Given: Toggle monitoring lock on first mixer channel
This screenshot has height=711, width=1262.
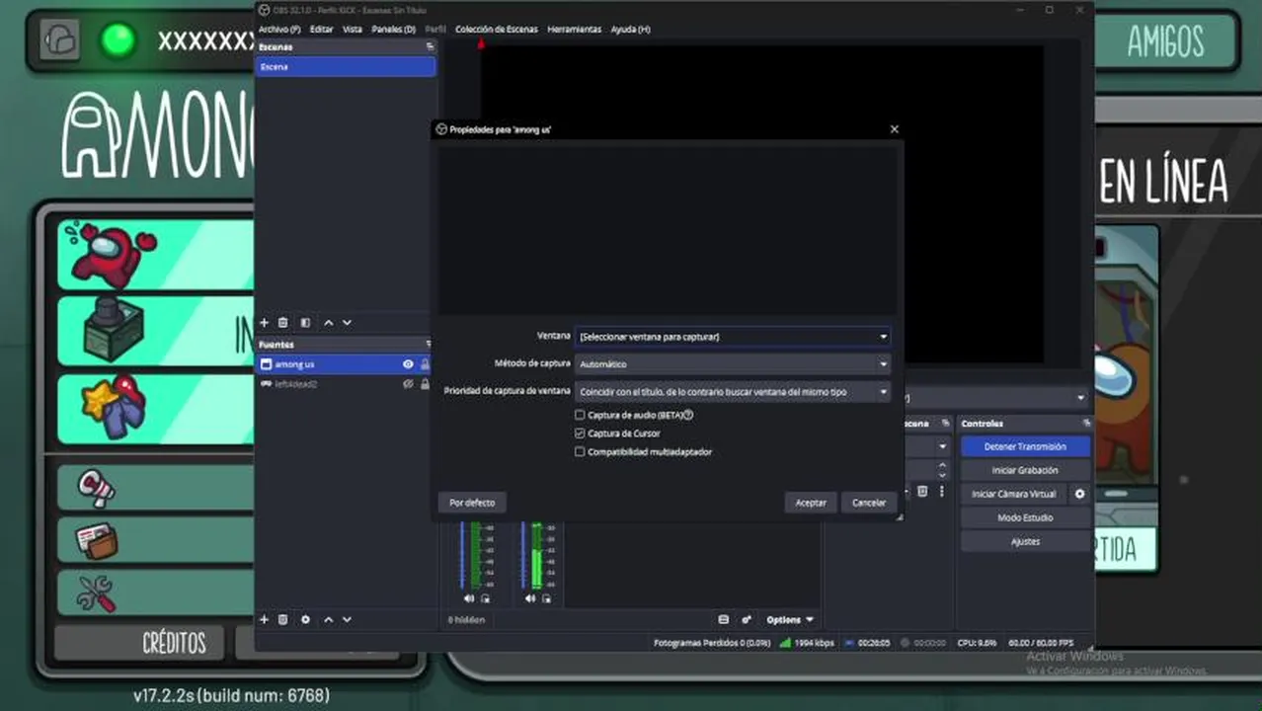Looking at the screenshot, I should tap(485, 598).
